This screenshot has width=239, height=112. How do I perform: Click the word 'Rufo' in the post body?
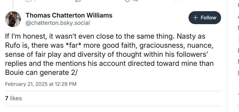coord(13,45)
